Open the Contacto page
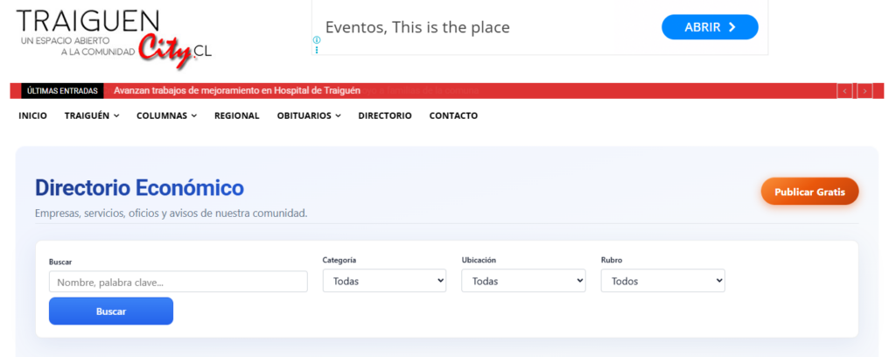This screenshot has width=896, height=357. tap(453, 115)
